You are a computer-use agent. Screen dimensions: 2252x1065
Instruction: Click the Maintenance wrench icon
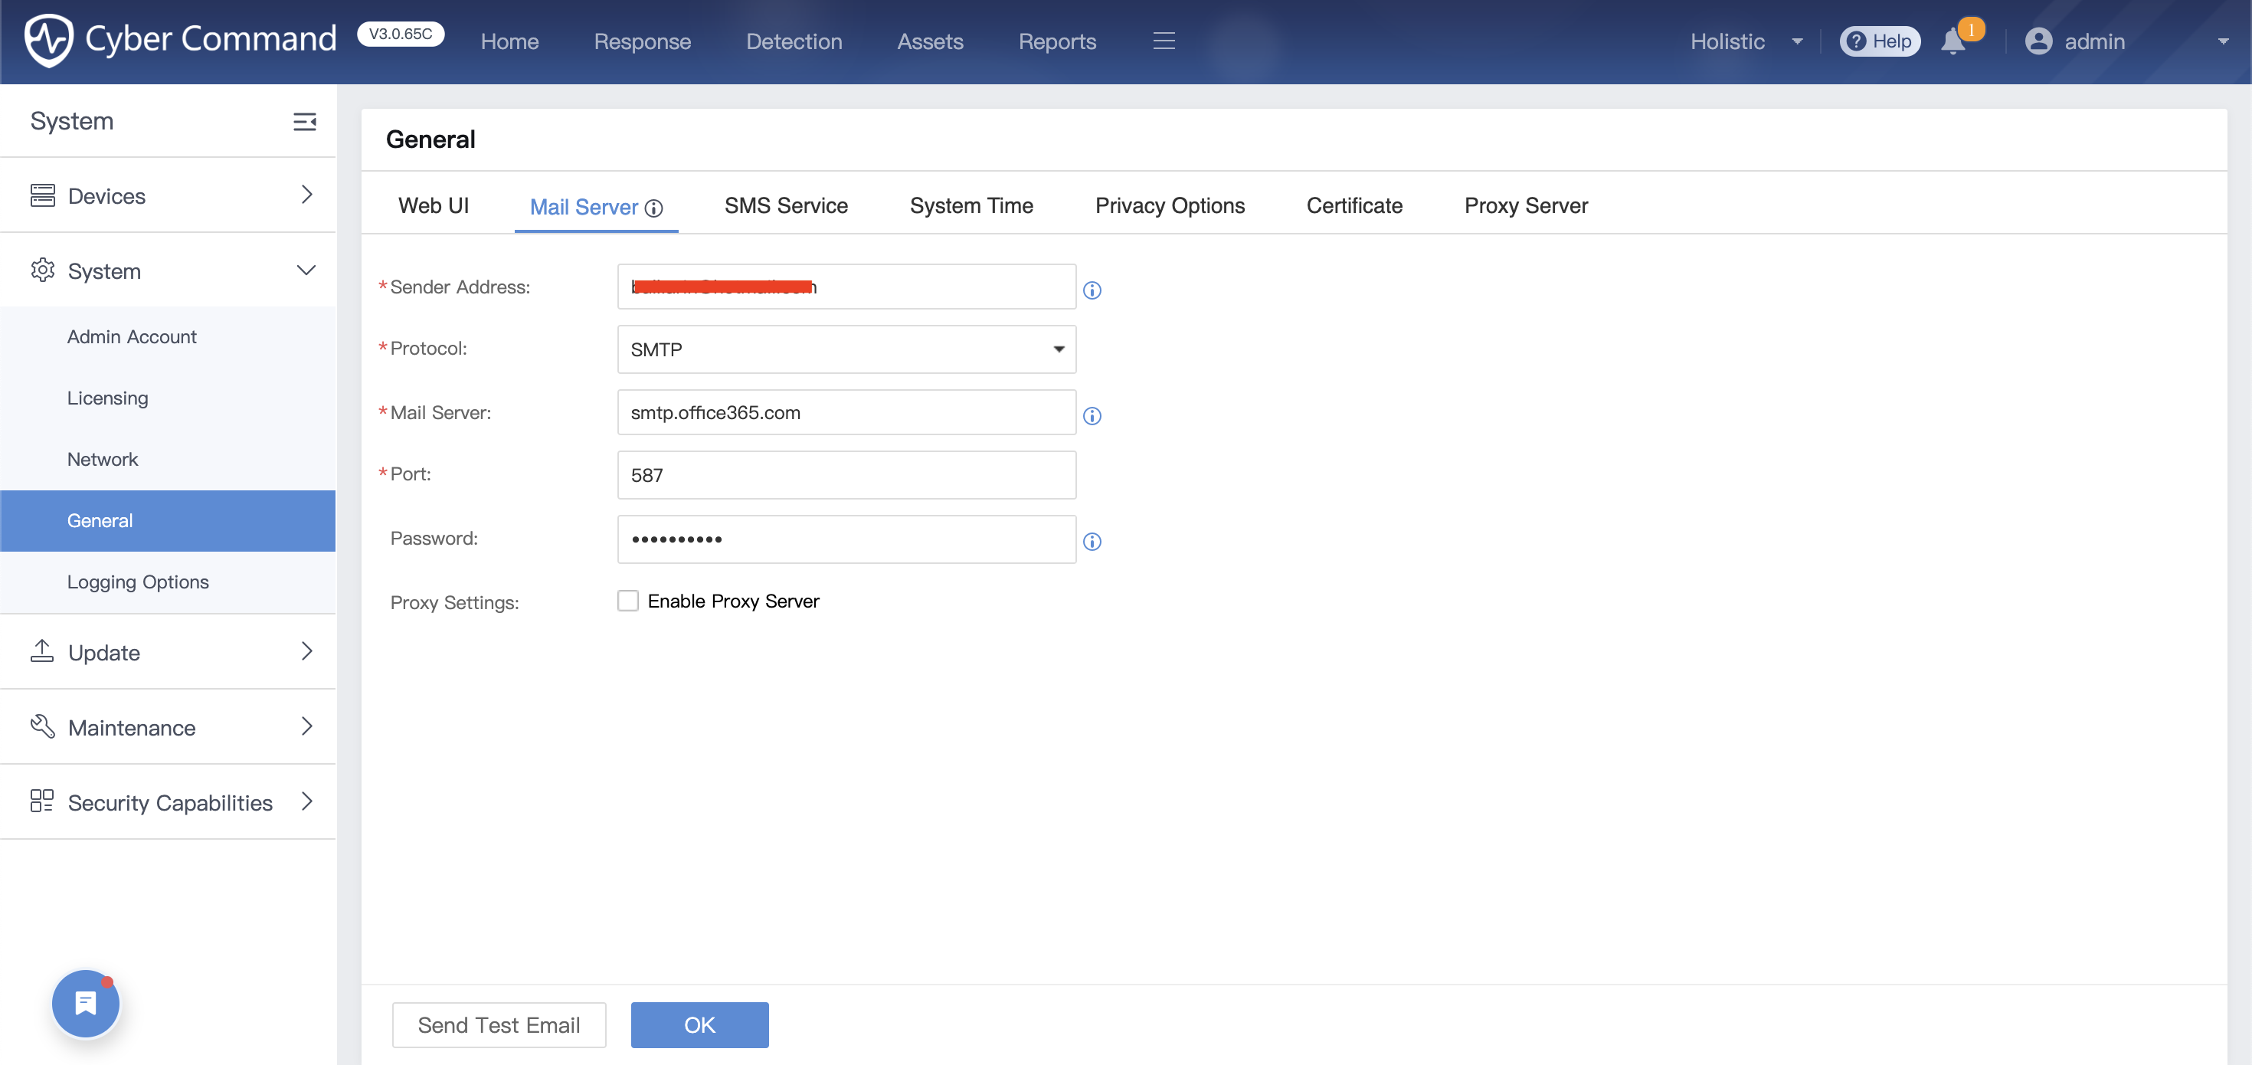click(44, 726)
